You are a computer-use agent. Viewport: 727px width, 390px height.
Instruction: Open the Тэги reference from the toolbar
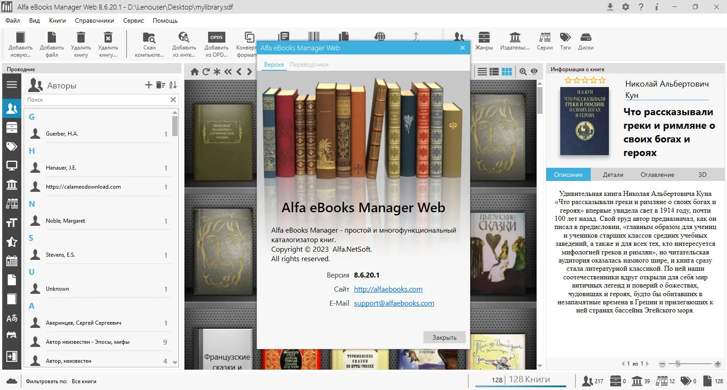click(x=565, y=41)
